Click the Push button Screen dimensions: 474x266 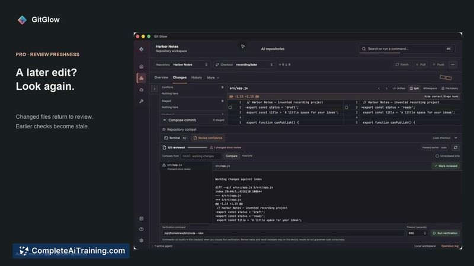pyautogui.click(x=438, y=64)
